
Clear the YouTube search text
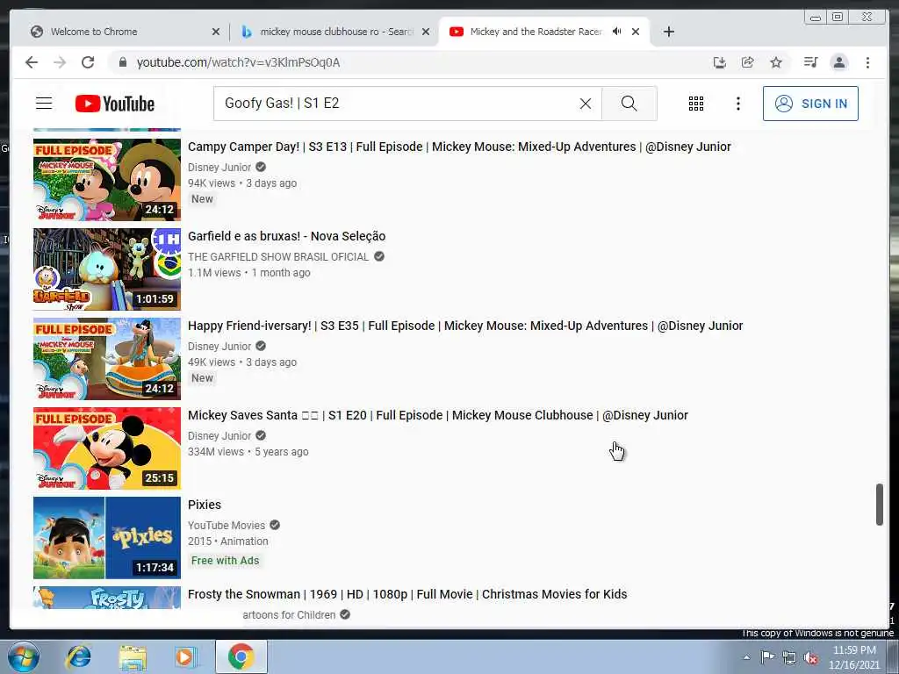tap(585, 104)
